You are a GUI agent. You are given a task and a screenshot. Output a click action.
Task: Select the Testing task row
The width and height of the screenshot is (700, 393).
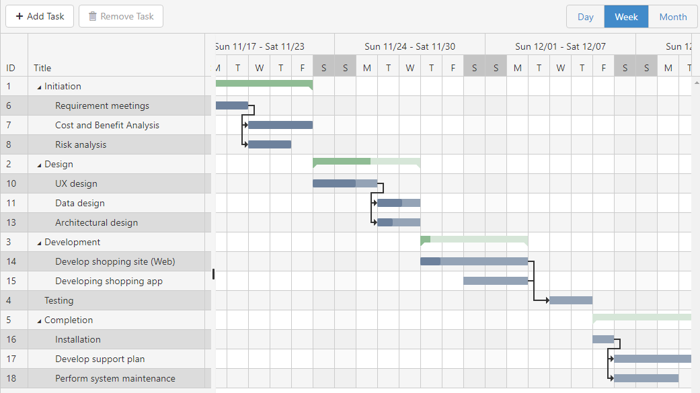click(106, 301)
